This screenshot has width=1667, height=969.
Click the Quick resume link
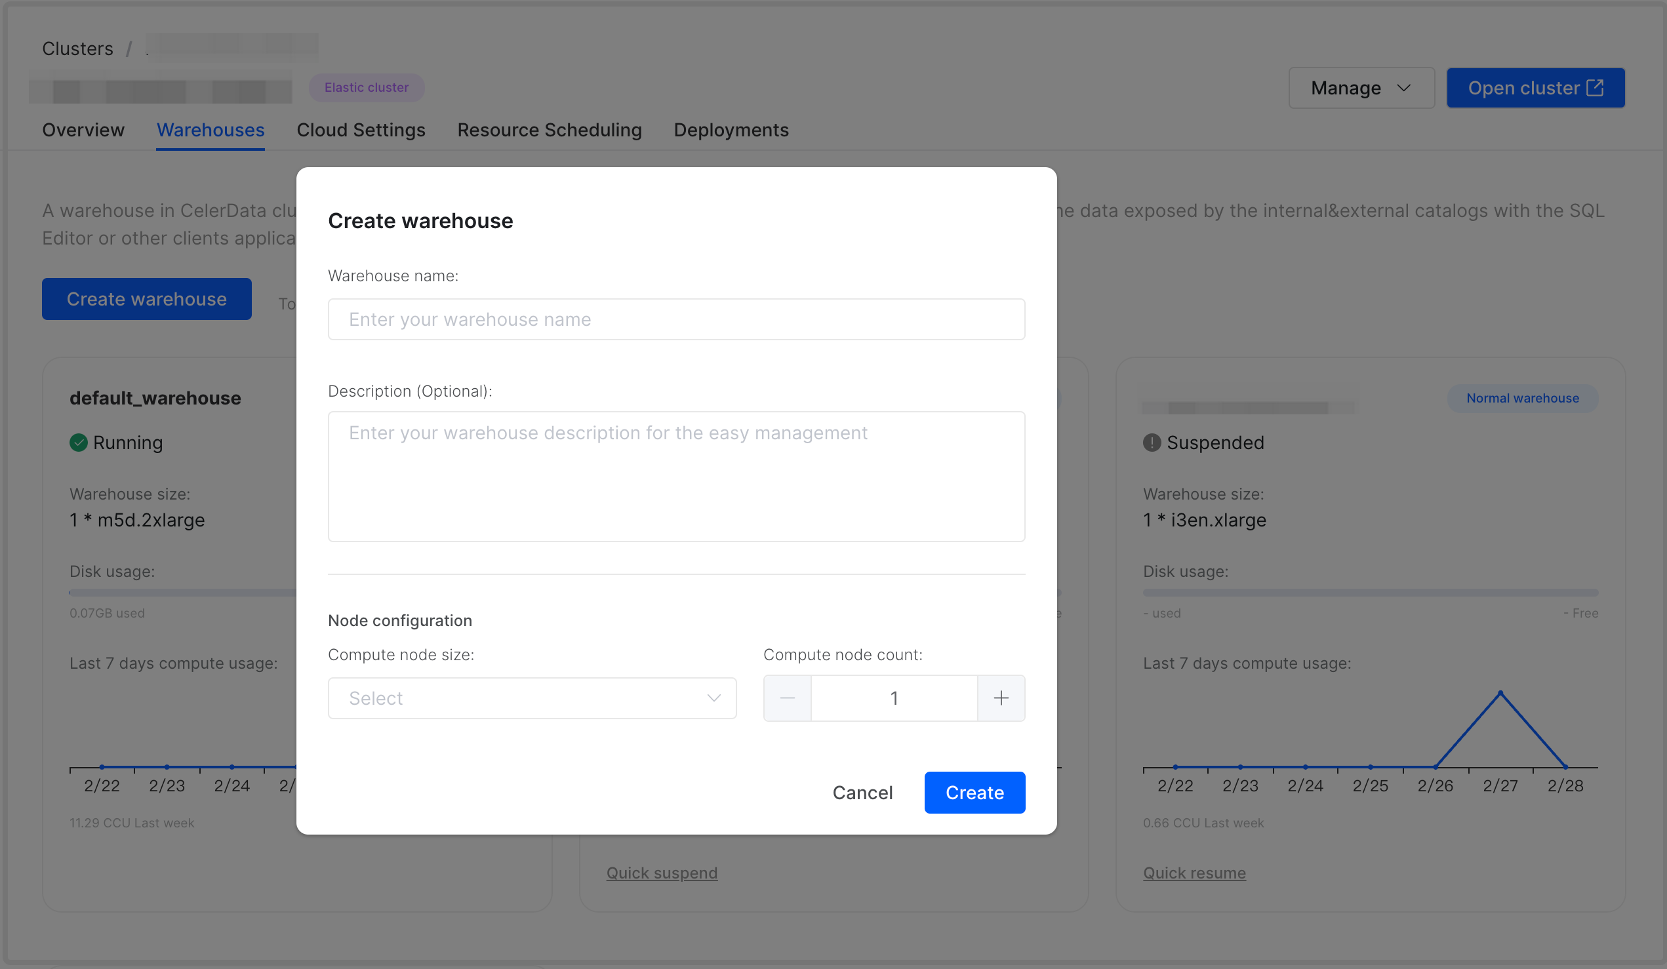click(1194, 873)
